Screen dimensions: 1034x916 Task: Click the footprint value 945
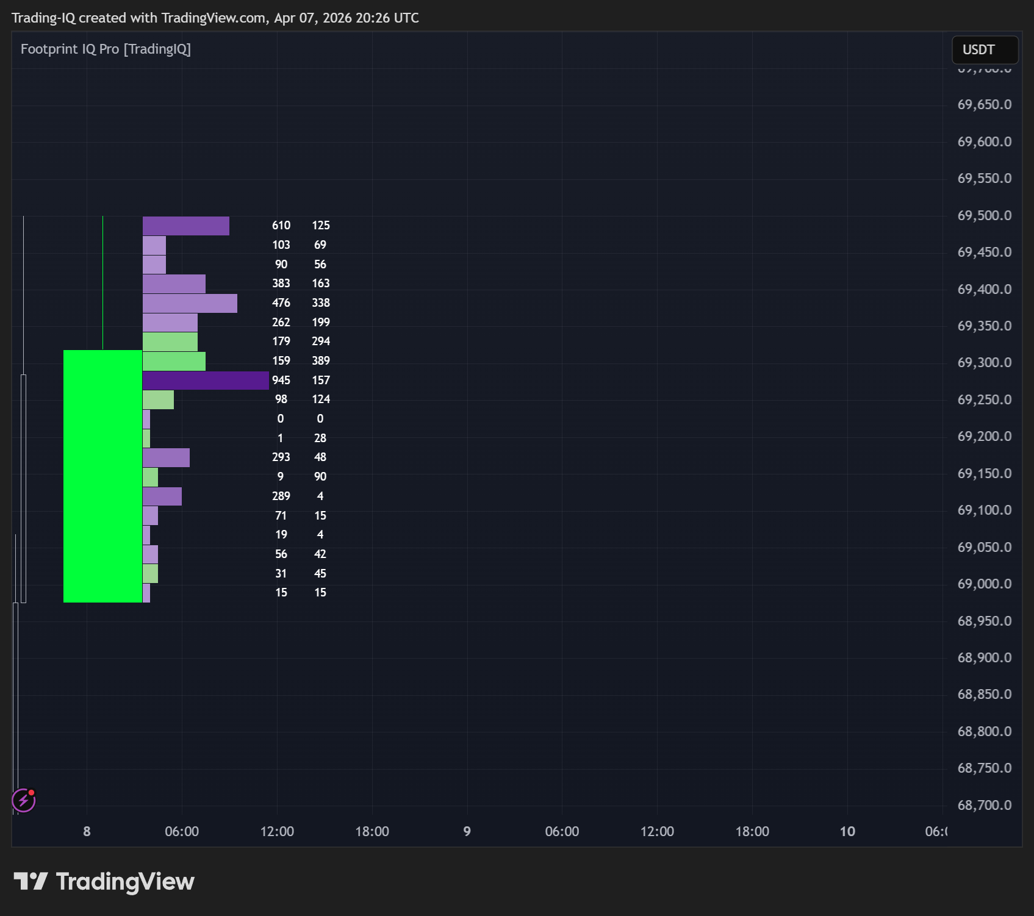pos(281,381)
